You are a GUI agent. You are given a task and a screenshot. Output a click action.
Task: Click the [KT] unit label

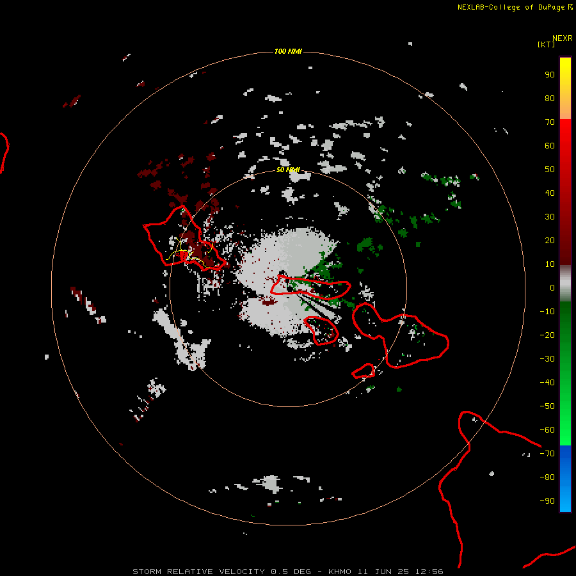(546, 44)
